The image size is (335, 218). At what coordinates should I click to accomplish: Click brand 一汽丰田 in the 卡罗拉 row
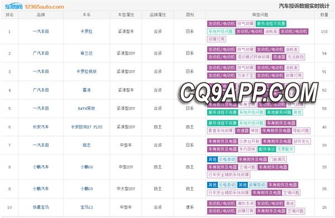(41, 31)
